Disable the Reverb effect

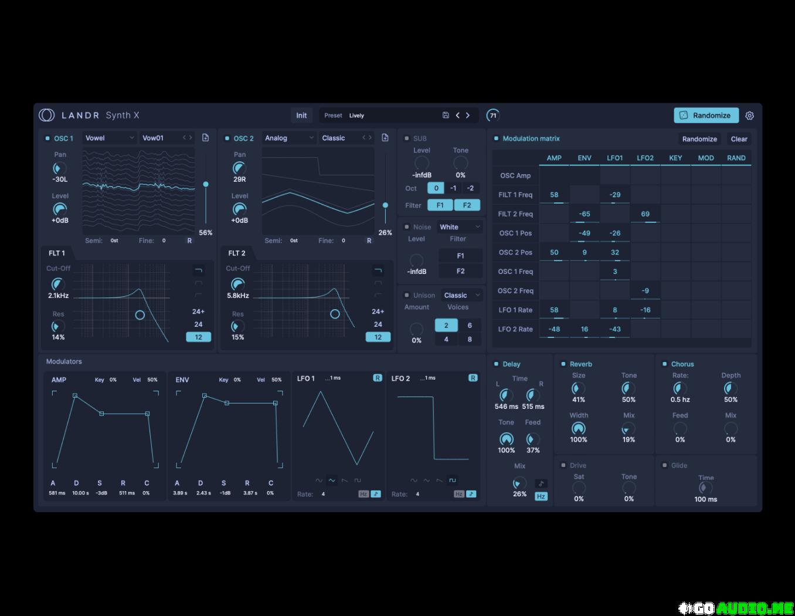click(x=563, y=364)
